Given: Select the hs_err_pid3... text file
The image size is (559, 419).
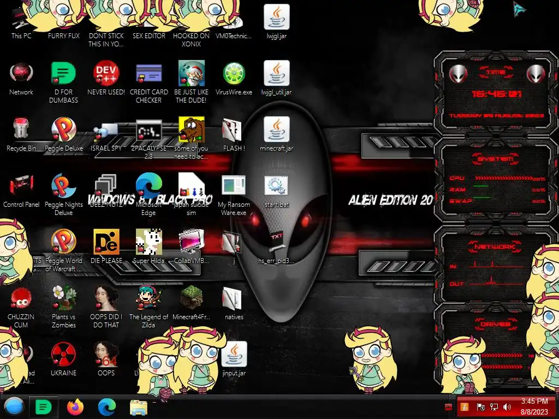Looking at the screenshot, I should 277,242.
